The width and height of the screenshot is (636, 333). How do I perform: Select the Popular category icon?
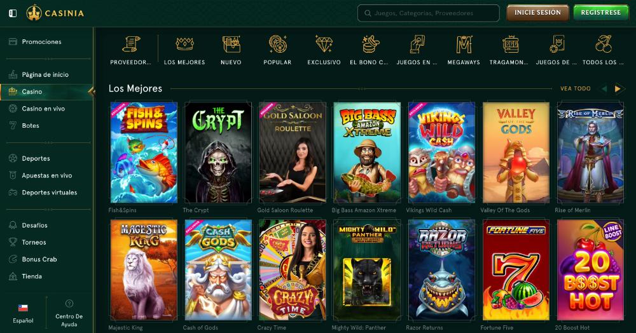click(277, 44)
